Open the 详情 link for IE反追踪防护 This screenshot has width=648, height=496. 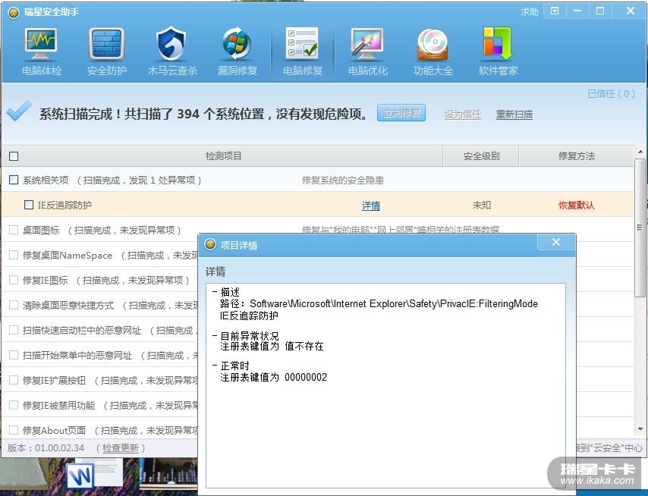(371, 206)
